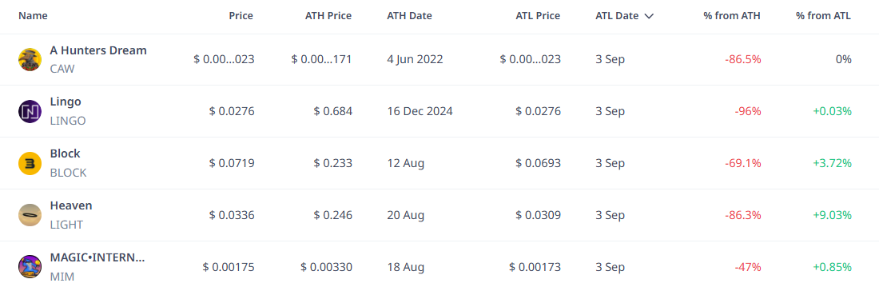Click the Lingo purple logo icon
879x291 pixels.
click(x=30, y=112)
